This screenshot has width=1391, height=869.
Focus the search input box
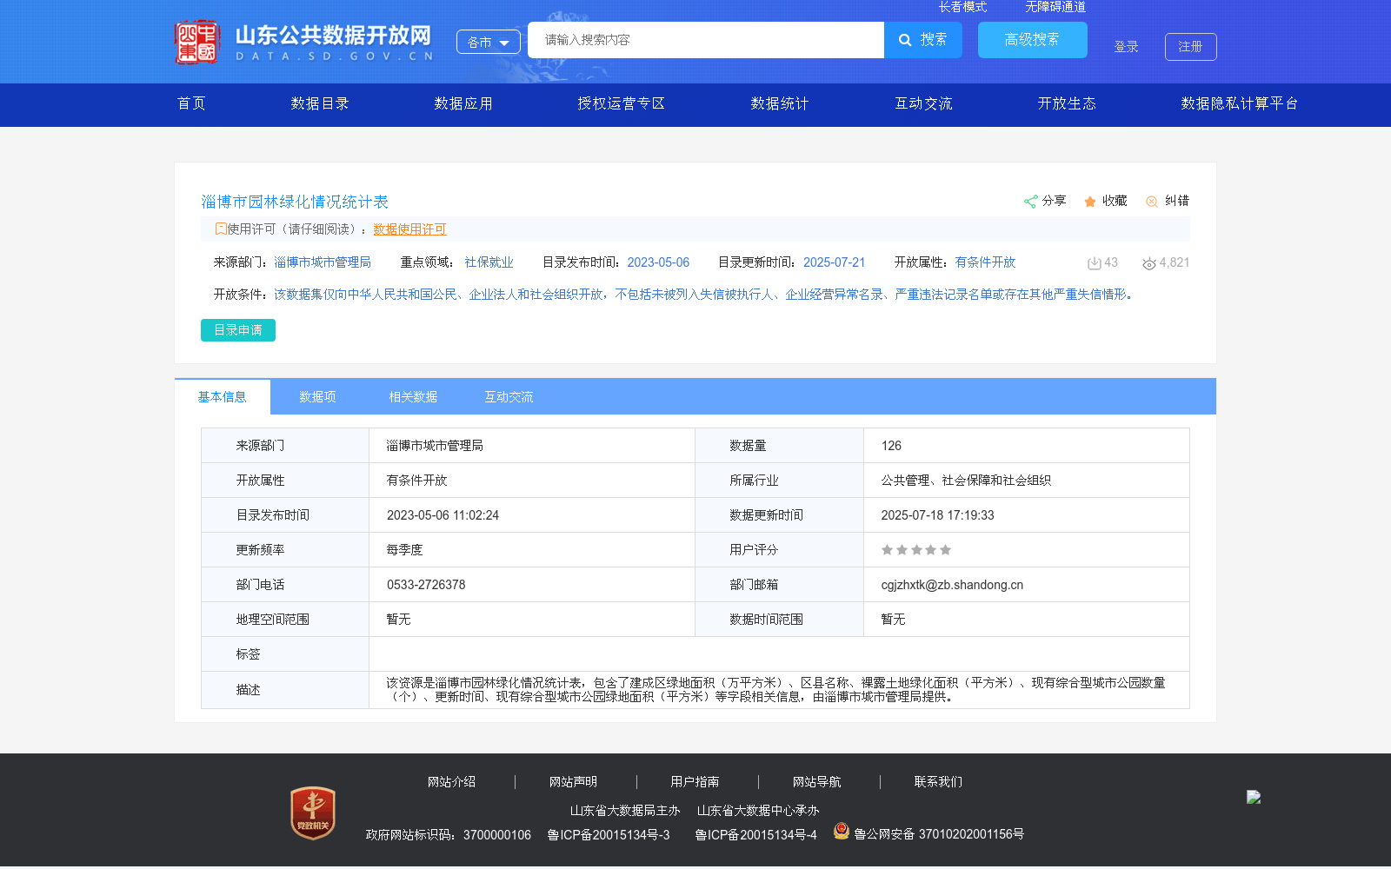point(706,40)
